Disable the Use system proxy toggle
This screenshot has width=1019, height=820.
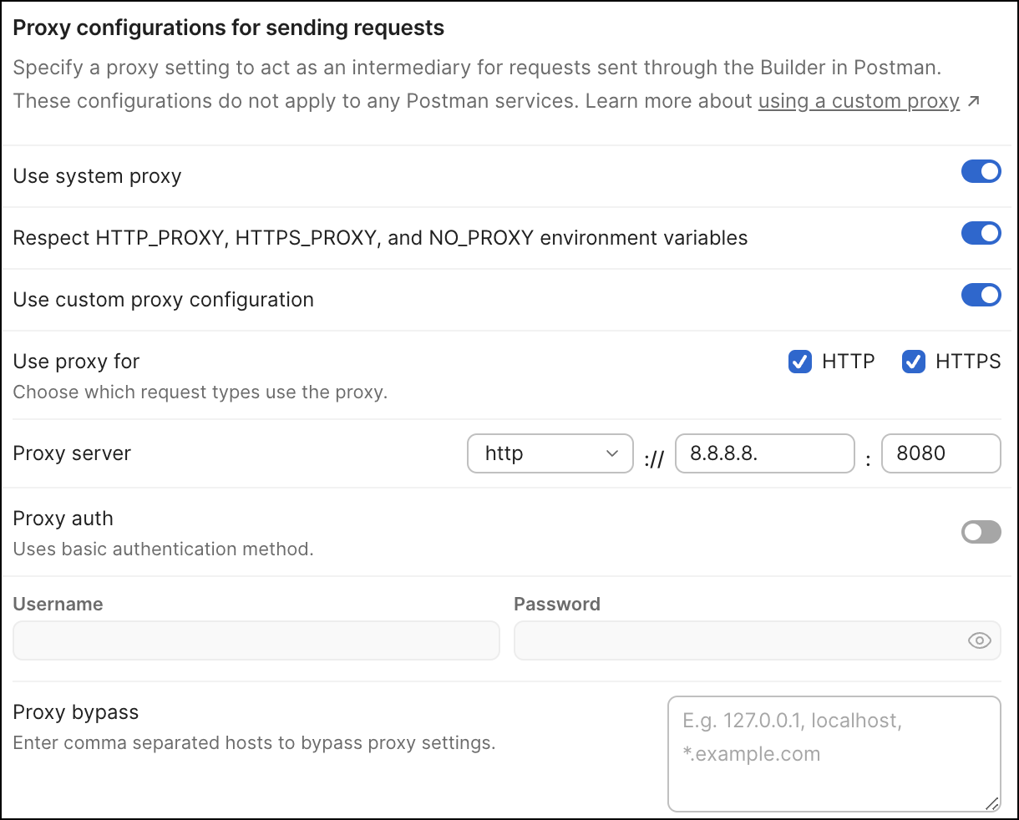981,172
